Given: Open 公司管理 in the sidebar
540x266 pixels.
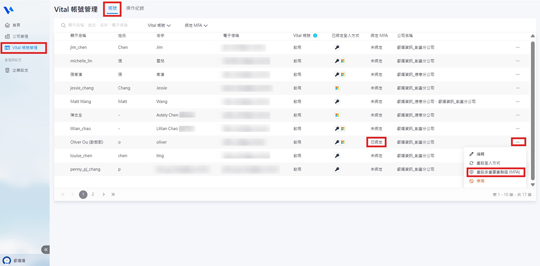Looking at the screenshot, I should coord(20,36).
